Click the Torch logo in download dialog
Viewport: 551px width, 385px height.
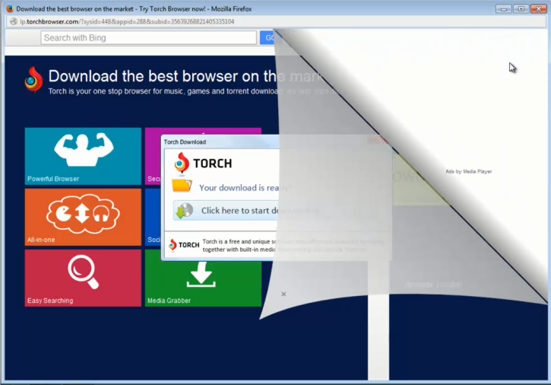[x=203, y=164]
